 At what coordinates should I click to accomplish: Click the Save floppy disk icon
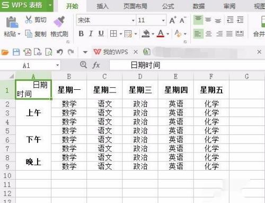[x=16, y=52]
